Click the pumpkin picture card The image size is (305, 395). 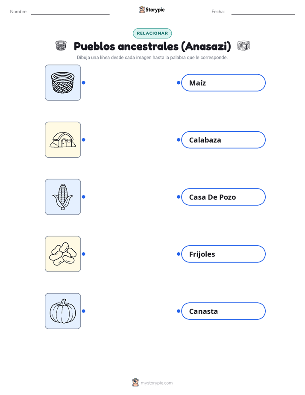click(x=63, y=311)
